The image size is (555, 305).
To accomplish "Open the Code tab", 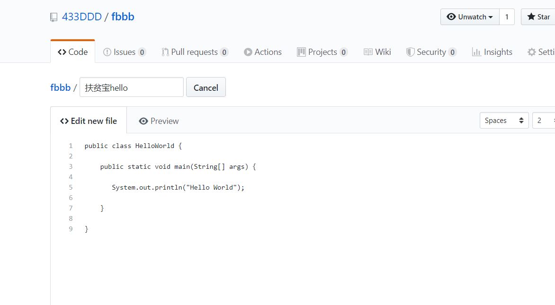I will [73, 52].
